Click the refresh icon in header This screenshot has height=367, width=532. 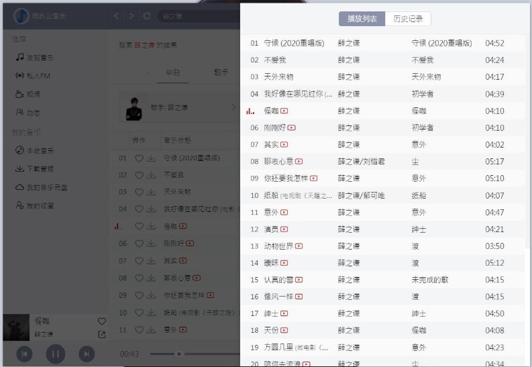[147, 16]
